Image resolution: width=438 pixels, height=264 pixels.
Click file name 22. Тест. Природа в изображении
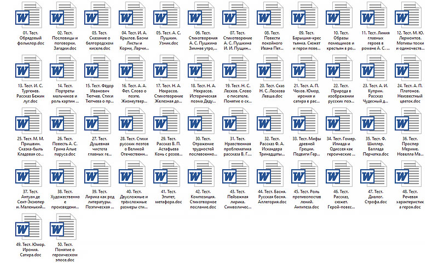click(341, 93)
